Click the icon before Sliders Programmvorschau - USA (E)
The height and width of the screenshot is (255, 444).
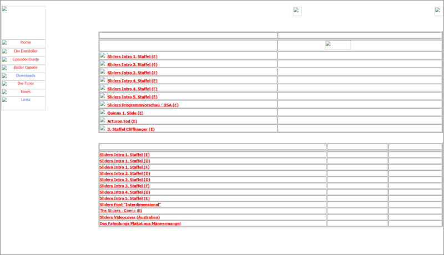click(x=103, y=104)
